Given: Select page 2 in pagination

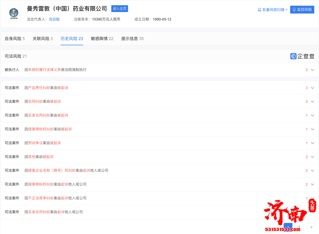Looking at the screenshot, I should 299,227.
